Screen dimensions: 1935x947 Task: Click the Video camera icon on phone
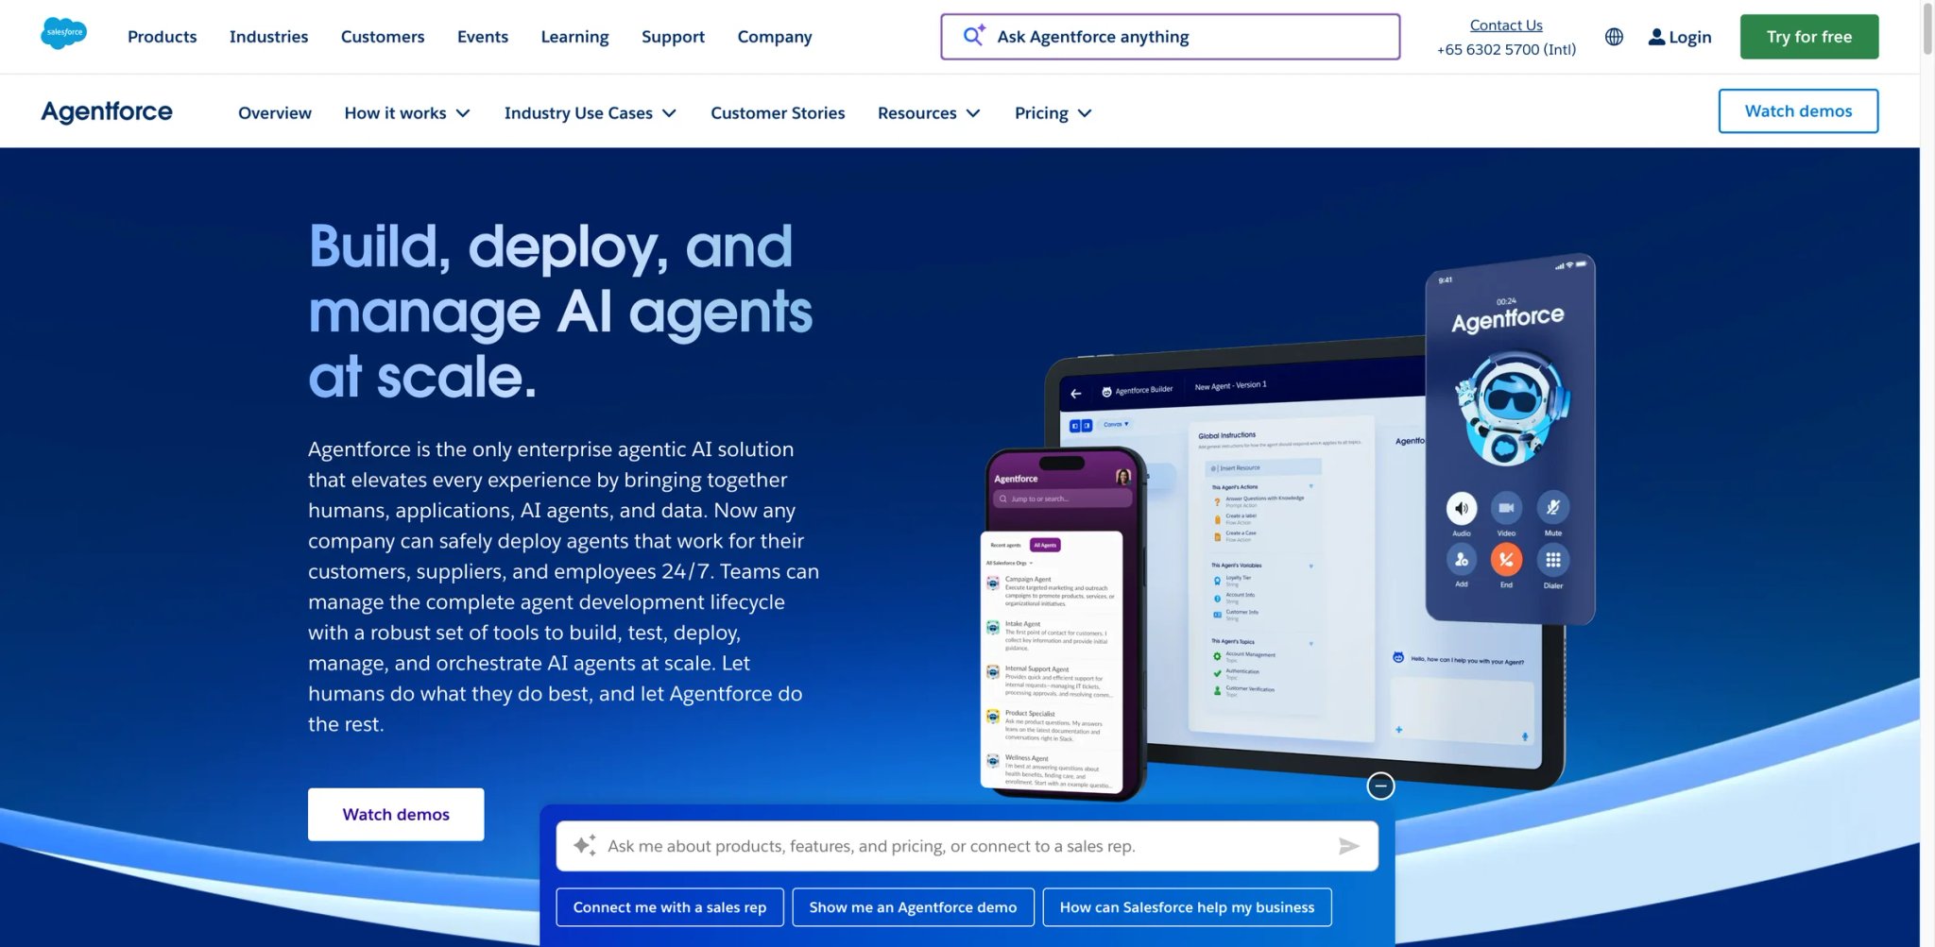(1506, 508)
